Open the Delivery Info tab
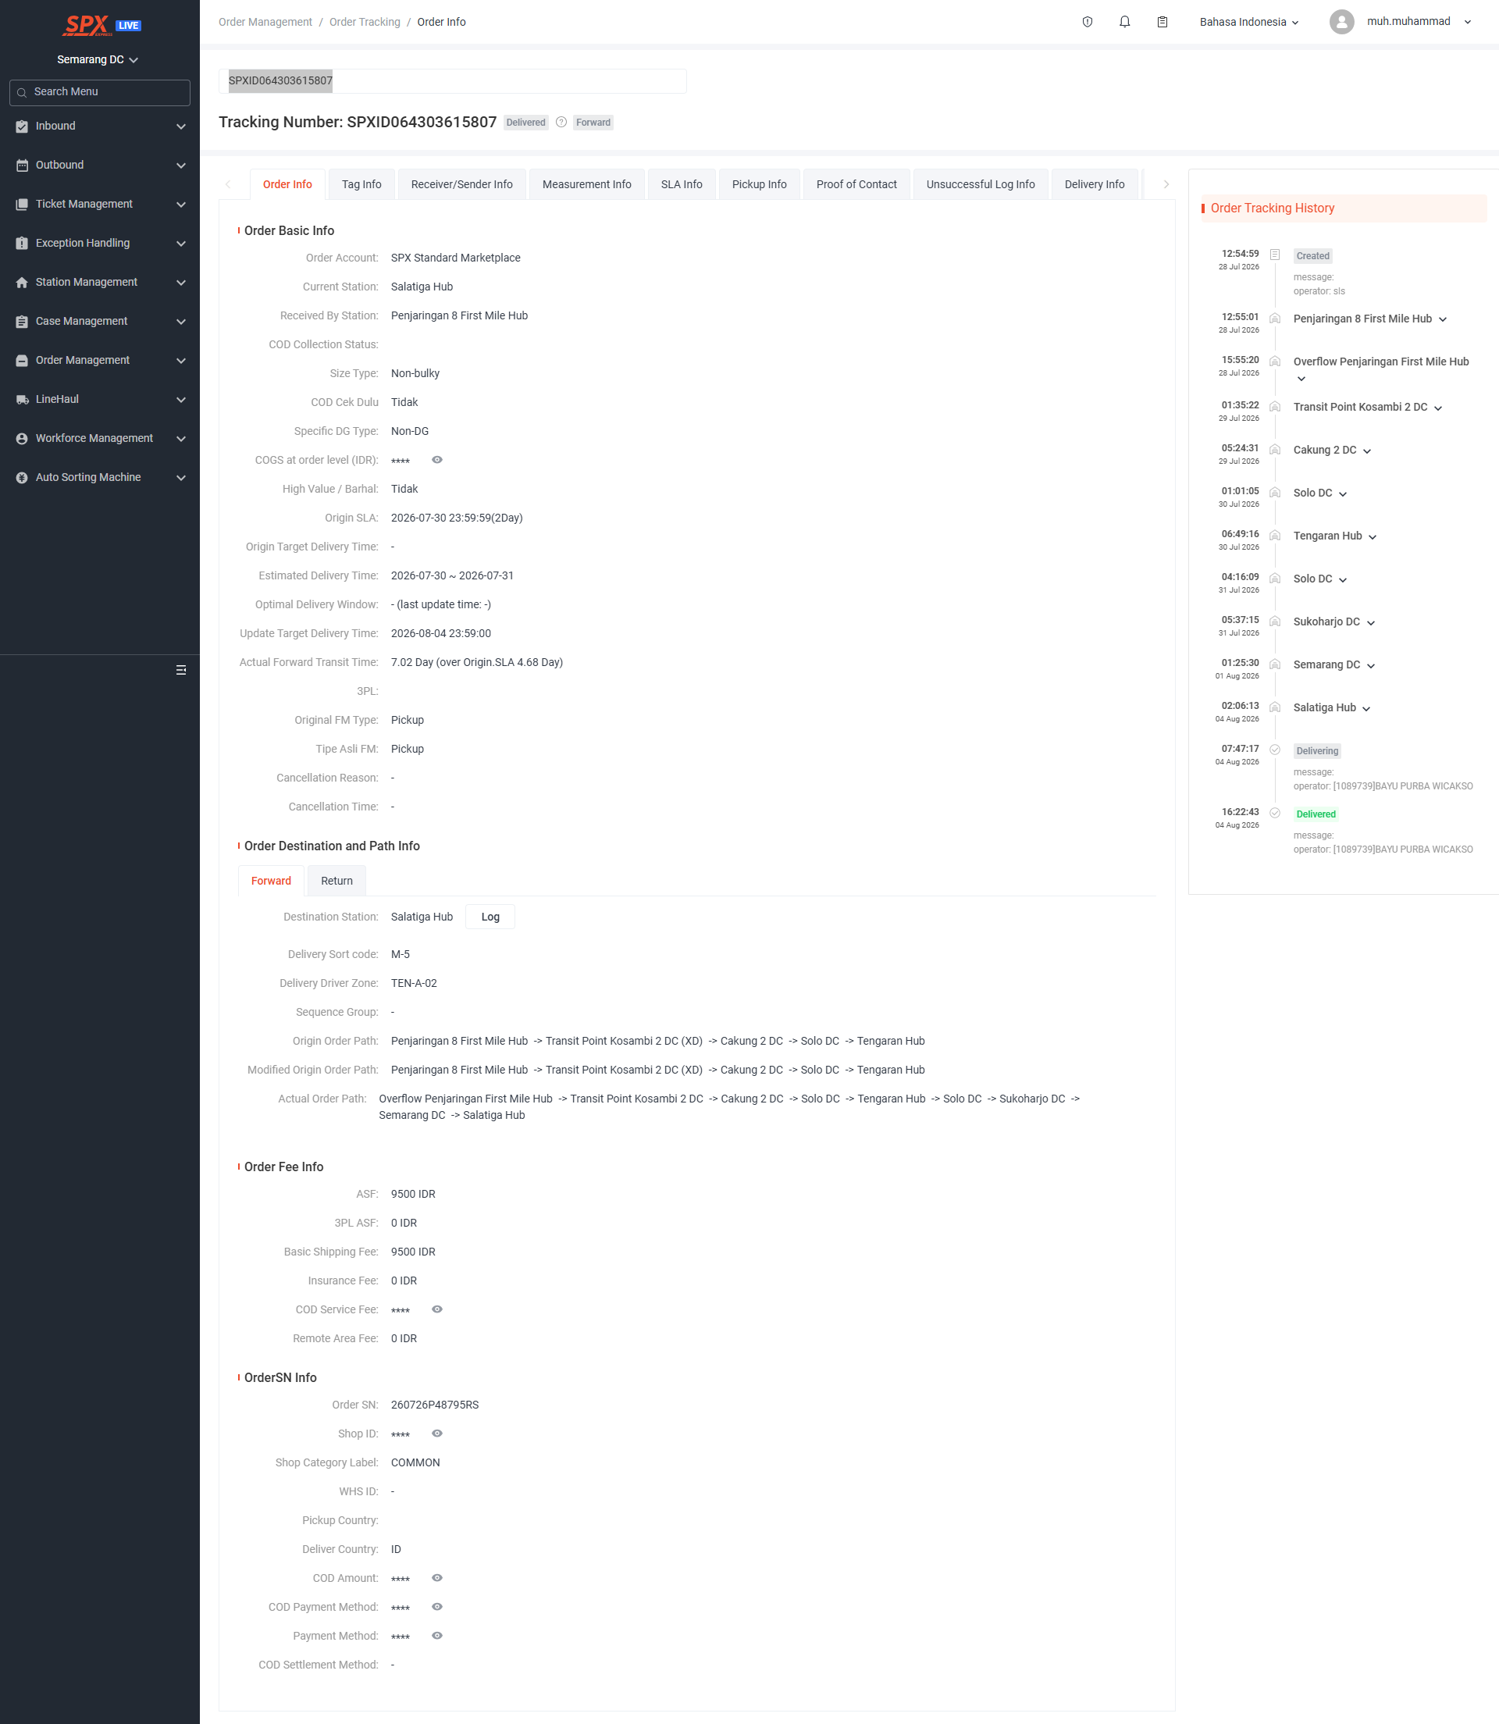Viewport: 1499px width, 1724px height. [x=1094, y=184]
